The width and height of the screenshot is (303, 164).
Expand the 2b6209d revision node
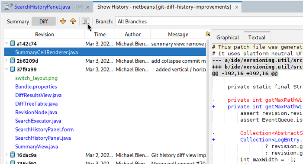coord(6,61)
